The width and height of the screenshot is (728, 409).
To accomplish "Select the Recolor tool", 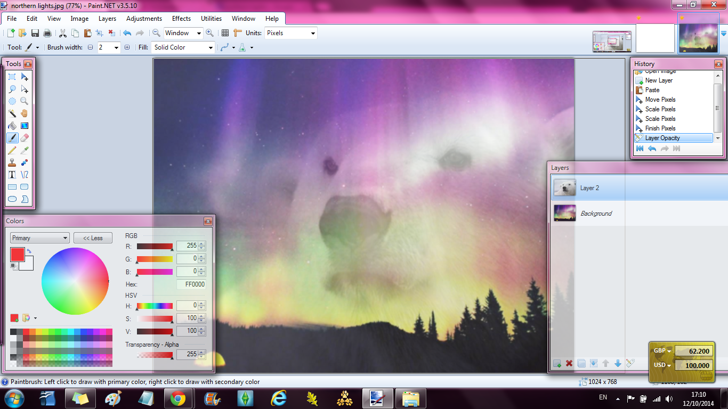I will click(x=25, y=162).
